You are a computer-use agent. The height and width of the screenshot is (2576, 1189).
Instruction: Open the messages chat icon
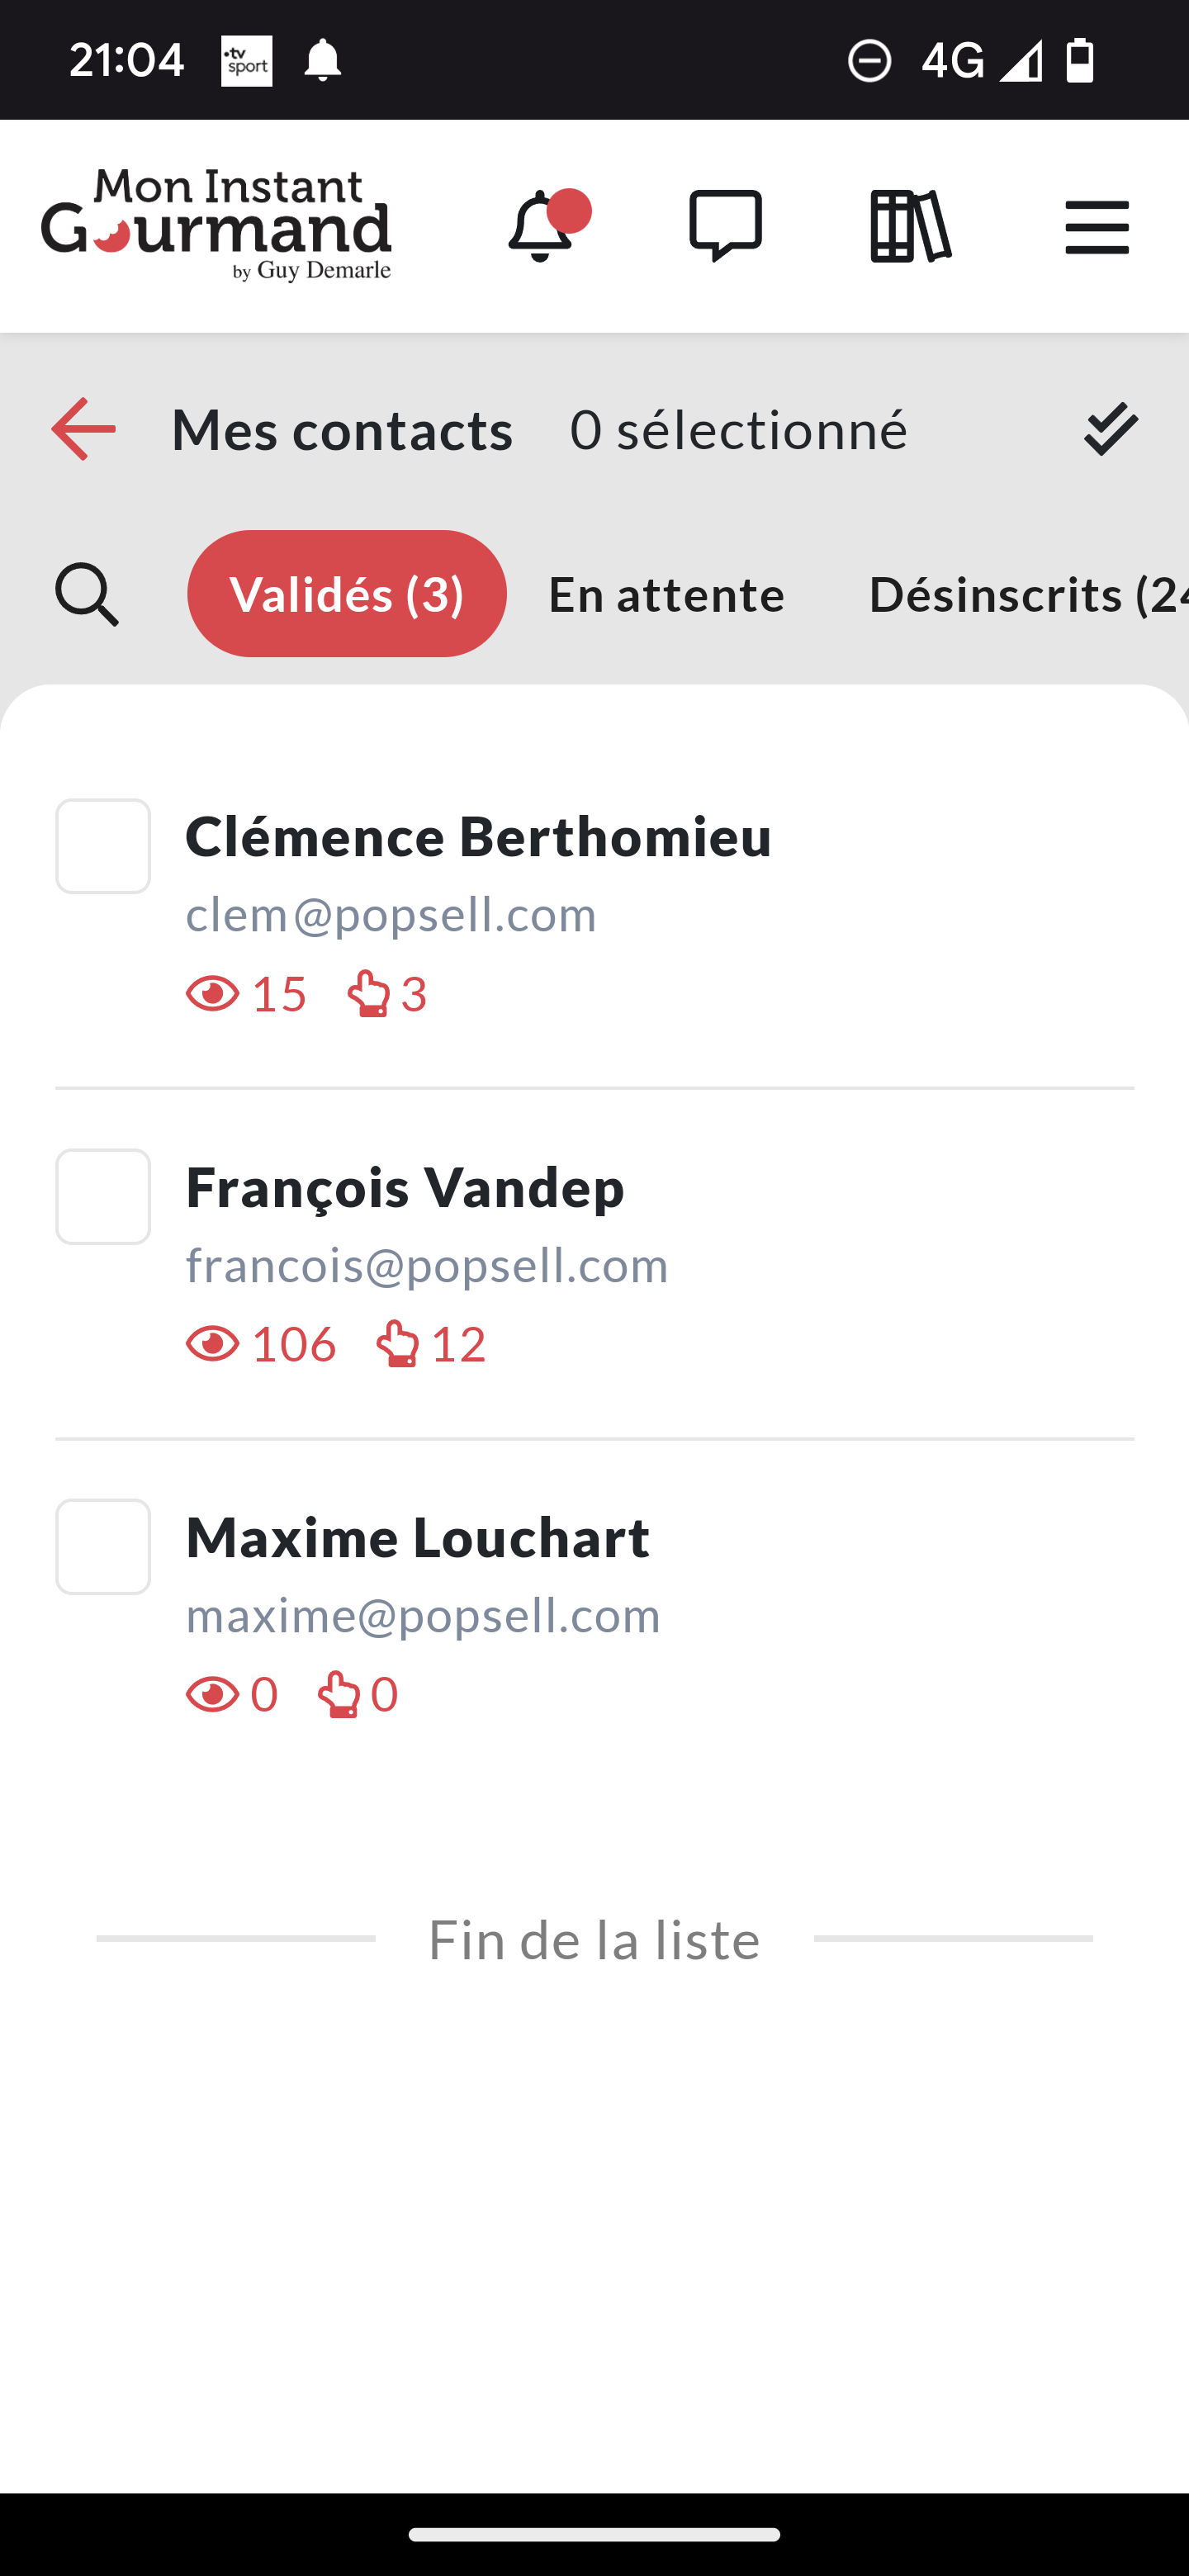click(x=725, y=227)
